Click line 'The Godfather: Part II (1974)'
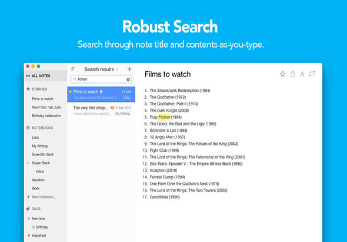The image size is (347, 242). click(x=174, y=104)
